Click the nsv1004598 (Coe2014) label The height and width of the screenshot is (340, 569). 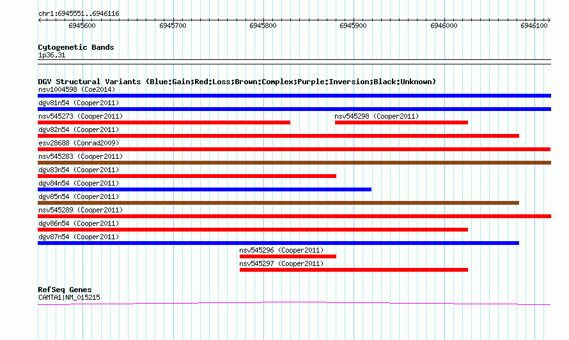(77, 89)
